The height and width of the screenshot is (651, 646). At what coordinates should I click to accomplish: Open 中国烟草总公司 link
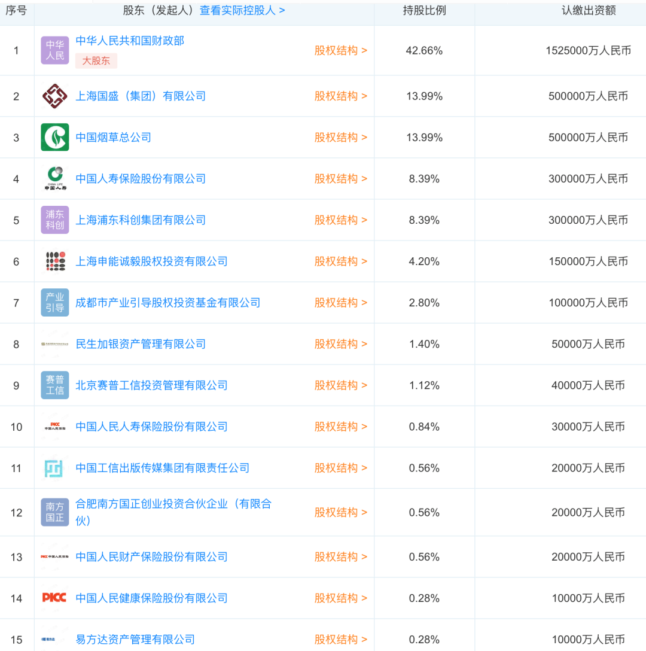tap(113, 137)
